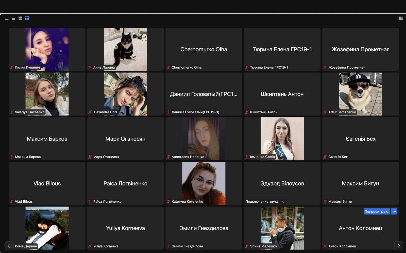Click the large Жозефина Прометная name
406x253 pixels.
click(361, 49)
